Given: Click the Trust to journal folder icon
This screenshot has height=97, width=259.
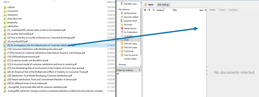Looking at the screenshot, I should [122, 55].
